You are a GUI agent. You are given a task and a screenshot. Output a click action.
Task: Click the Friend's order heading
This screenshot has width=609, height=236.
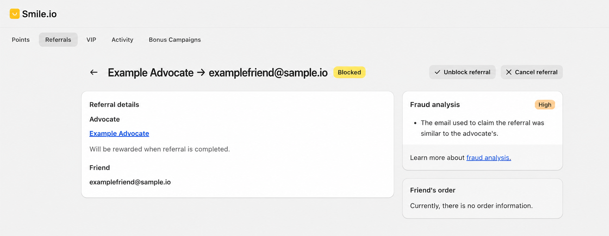(433, 190)
